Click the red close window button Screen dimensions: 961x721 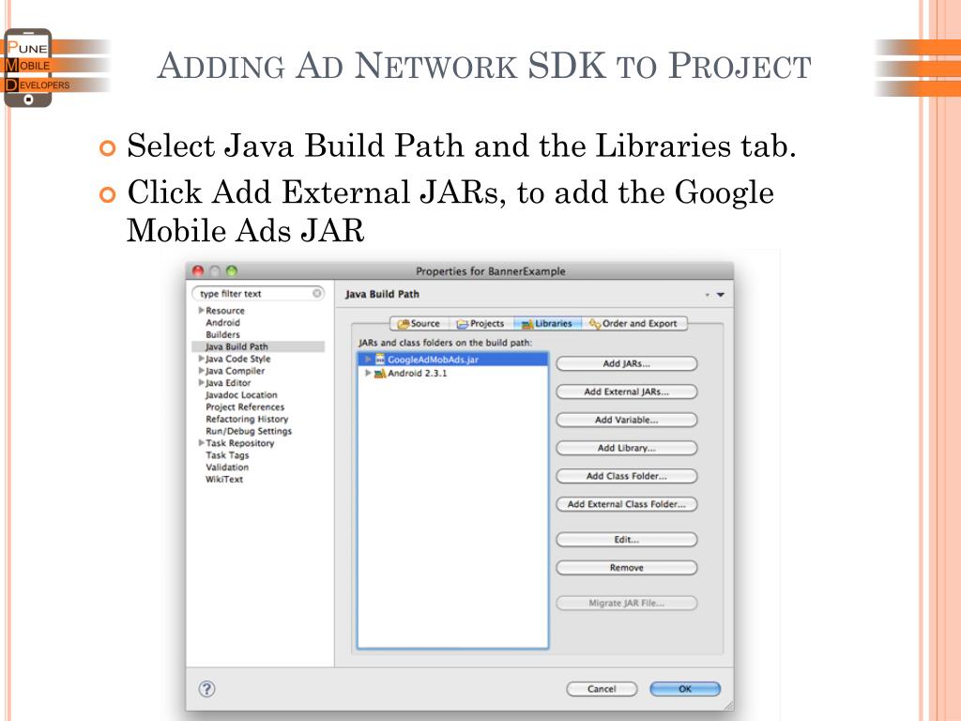click(198, 270)
